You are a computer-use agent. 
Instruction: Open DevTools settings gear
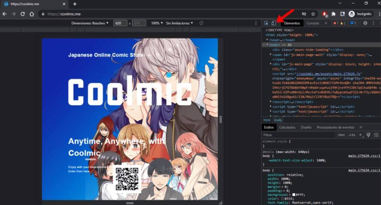tap(365, 23)
